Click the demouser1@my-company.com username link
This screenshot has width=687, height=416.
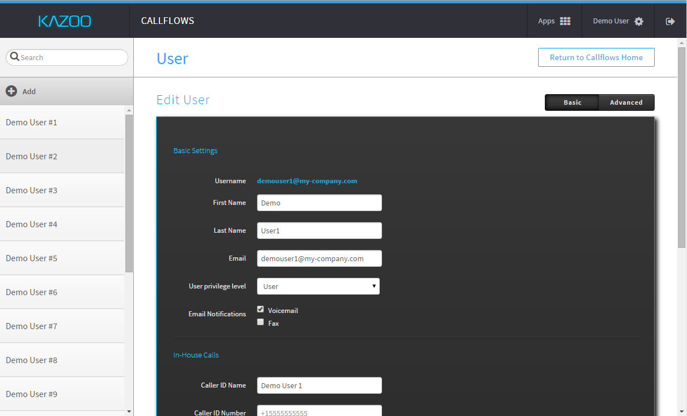[307, 181]
